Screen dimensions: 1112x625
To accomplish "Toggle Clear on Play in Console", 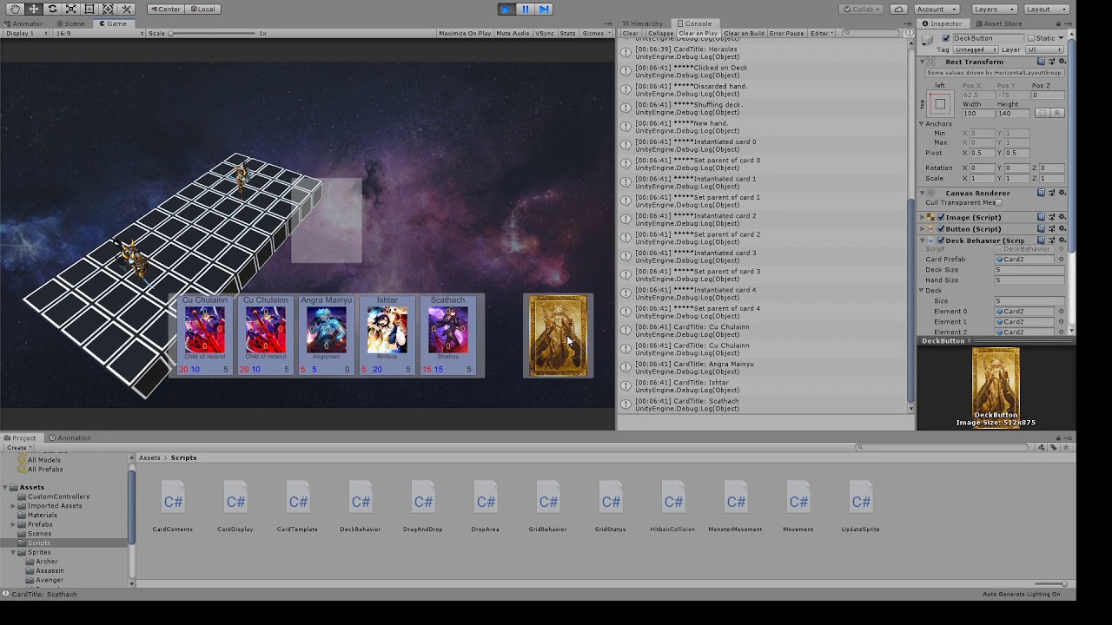I will [698, 33].
